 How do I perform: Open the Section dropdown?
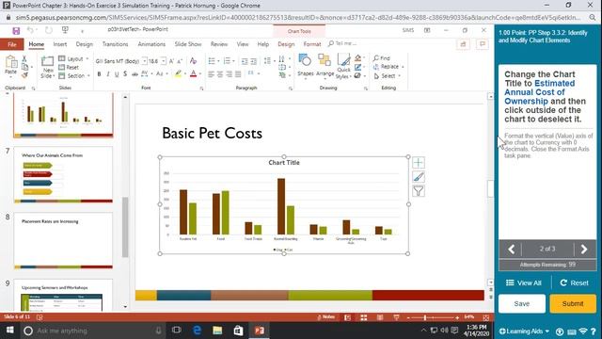pyautogui.click(x=73, y=76)
